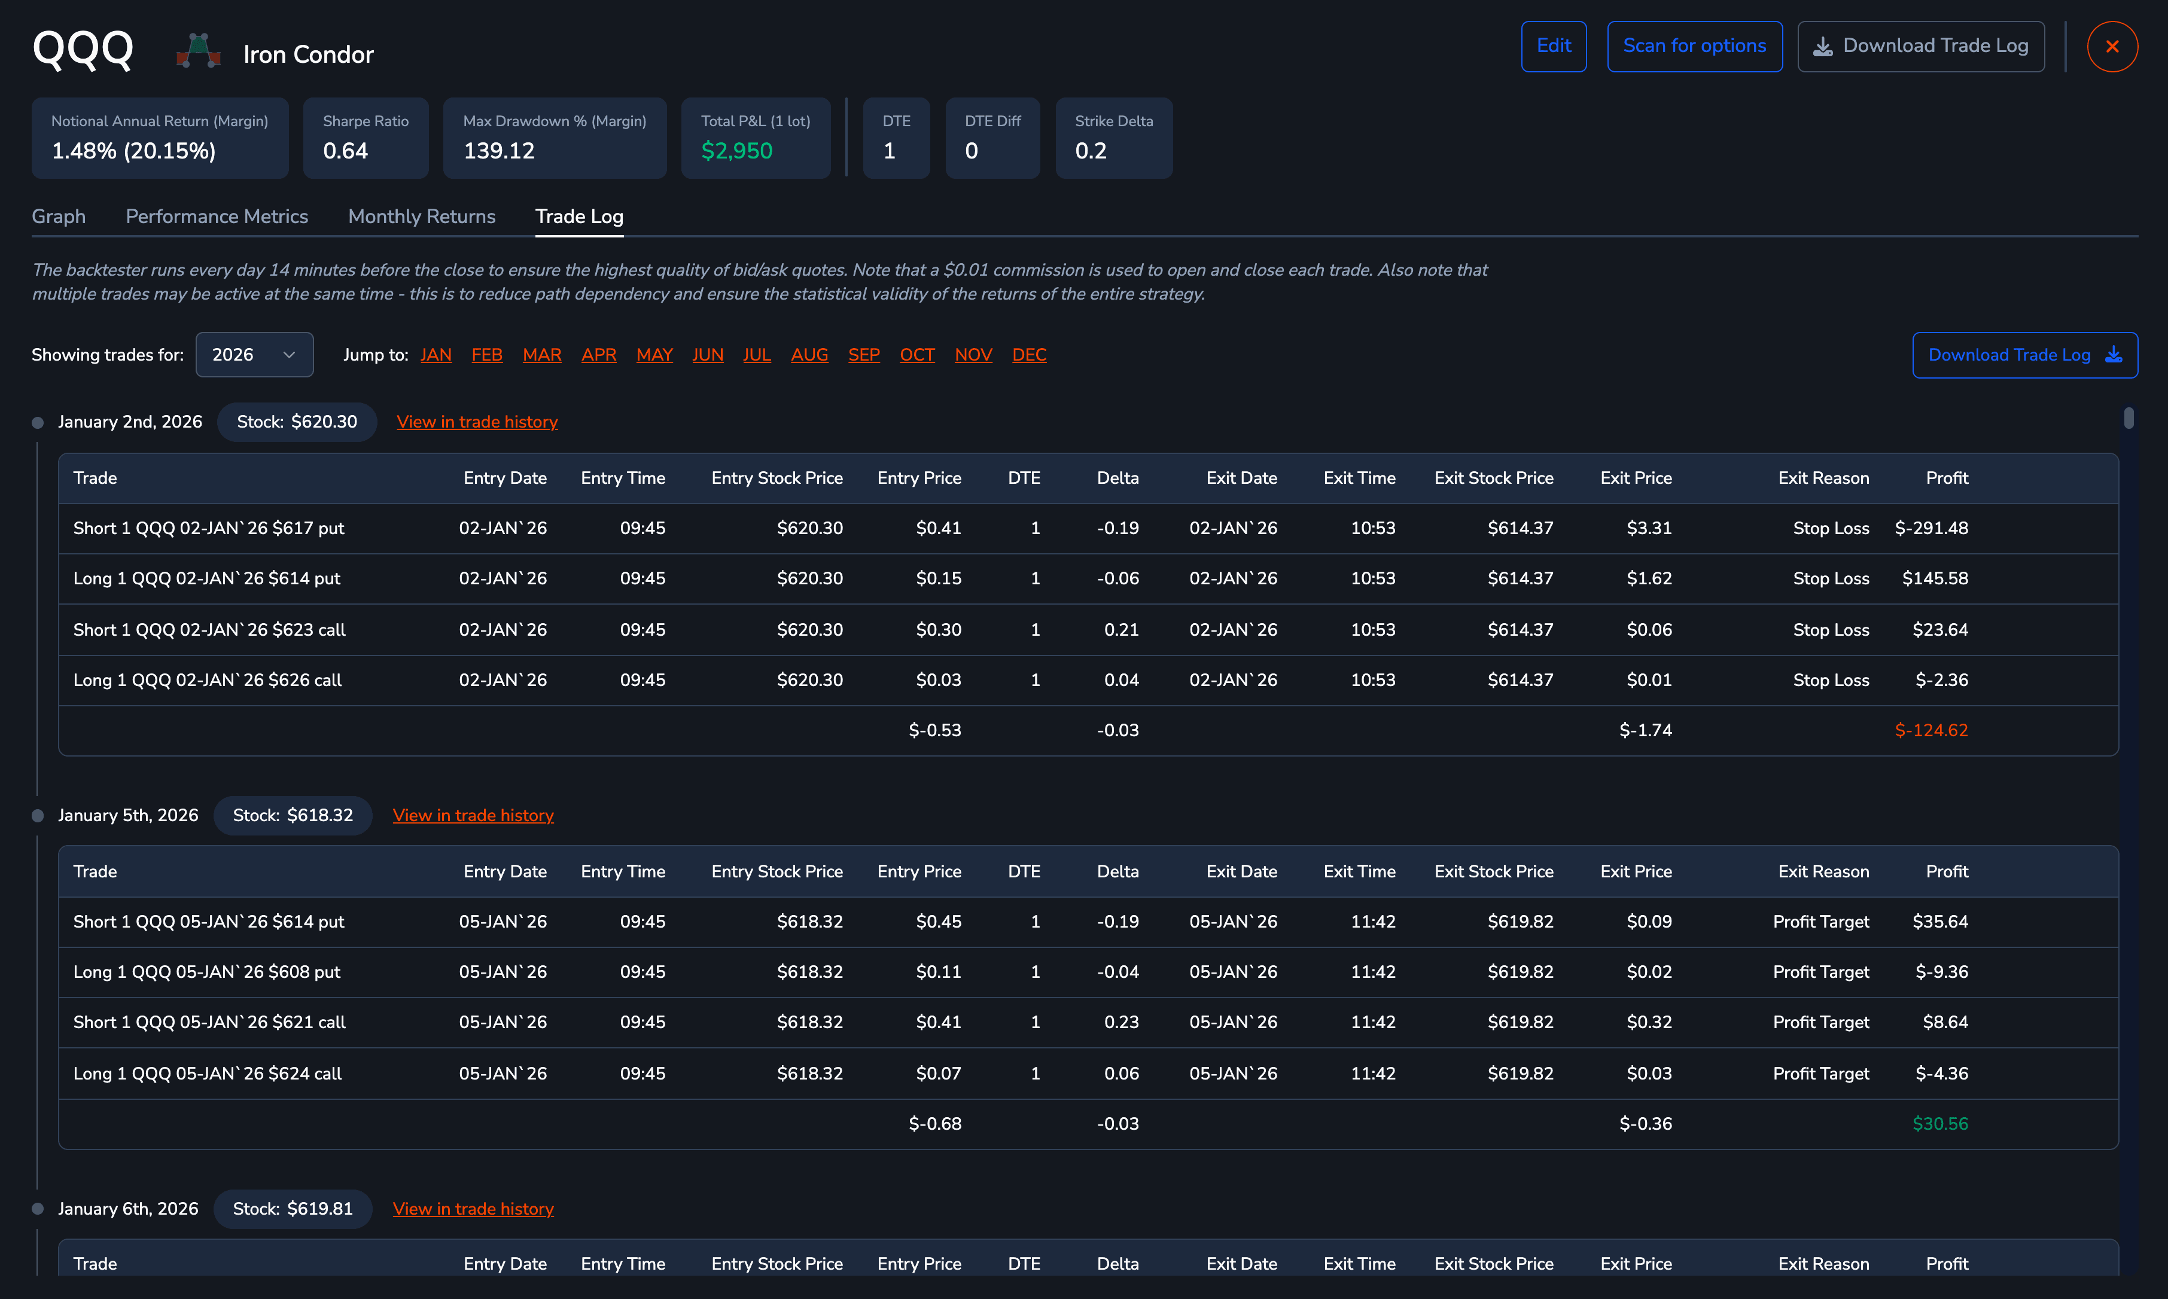Open January 5th View in trade history link
This screenshot has width=2168, height=1299.
pos(473,815)
